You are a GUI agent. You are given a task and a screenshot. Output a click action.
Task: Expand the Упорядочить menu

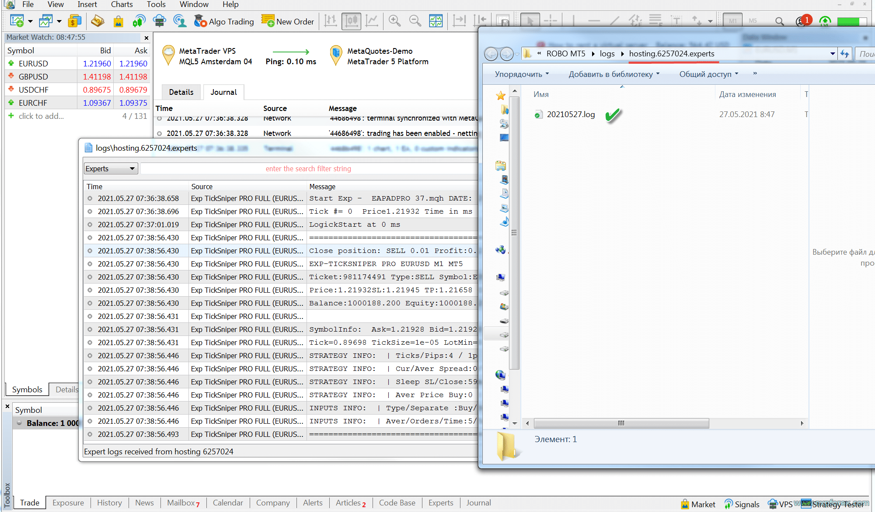coord(522,74)
